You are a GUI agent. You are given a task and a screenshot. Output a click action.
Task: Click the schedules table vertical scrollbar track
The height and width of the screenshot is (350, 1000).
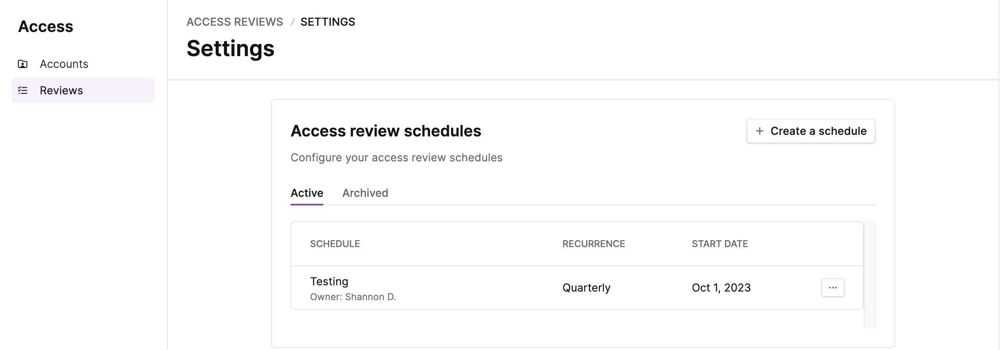click(870, 275)
